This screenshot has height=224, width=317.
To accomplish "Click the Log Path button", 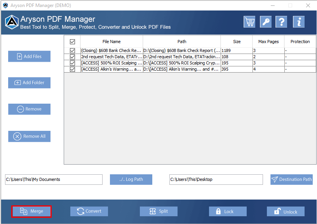I will pos(131,179).
